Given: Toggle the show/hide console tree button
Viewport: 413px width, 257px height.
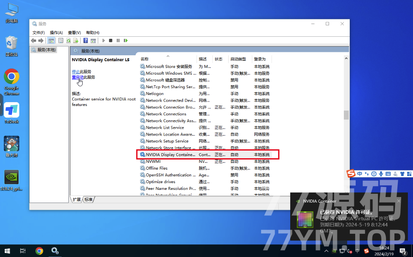Looking at the screenshot, I should point(51,41).
